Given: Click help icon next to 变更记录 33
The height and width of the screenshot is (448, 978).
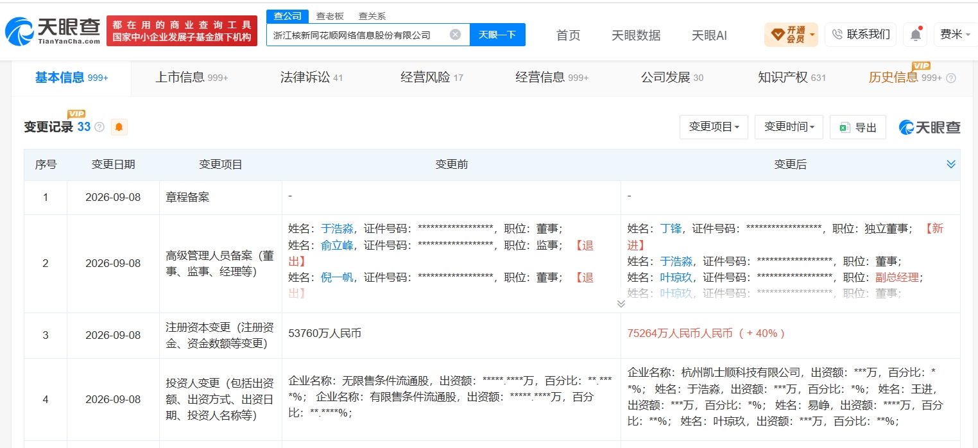Looking at the screenshot, I should point(99,127).
